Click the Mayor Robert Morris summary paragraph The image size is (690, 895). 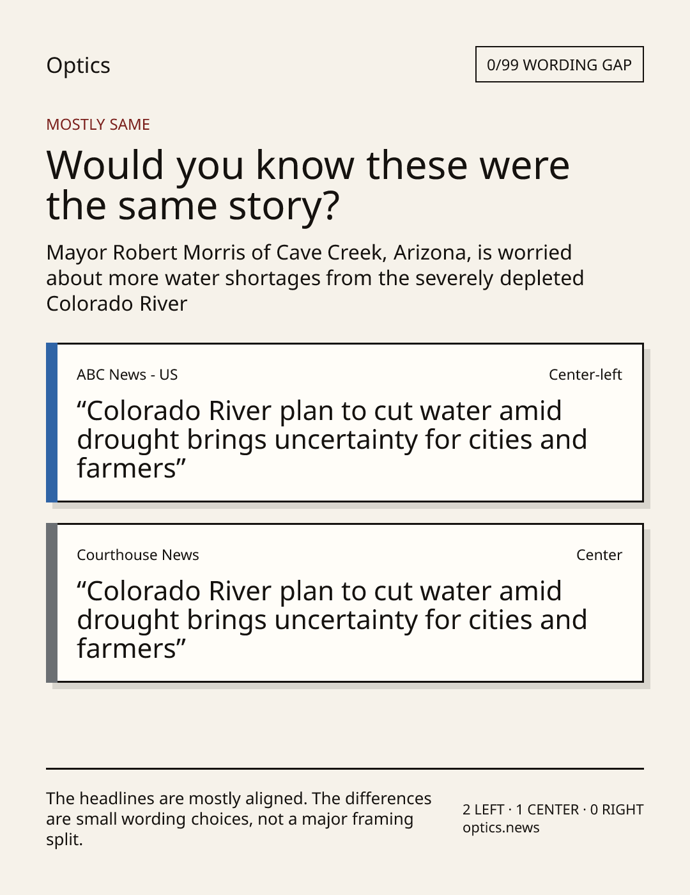click(315, 278)
